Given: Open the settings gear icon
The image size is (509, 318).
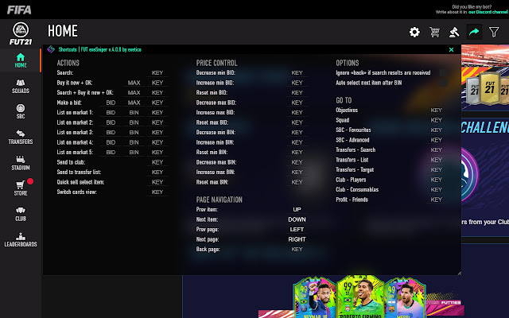Looking at the screenshot, I should click(x=414, y=32).
